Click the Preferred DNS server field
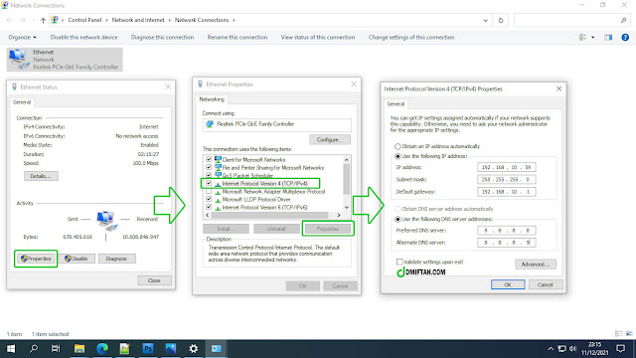Image resolution: width=636 pixels, height=358 pixels. click(x=507, y=230)
